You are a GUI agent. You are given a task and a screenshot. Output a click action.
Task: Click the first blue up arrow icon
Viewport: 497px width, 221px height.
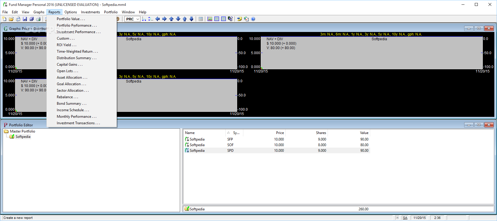click(x=171, y=19)
